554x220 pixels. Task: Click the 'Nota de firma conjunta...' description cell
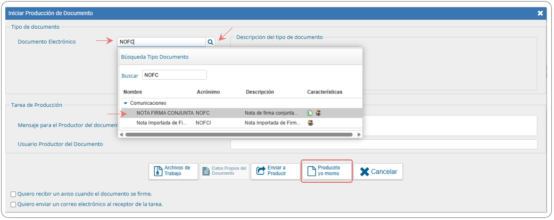pos(271,113)
